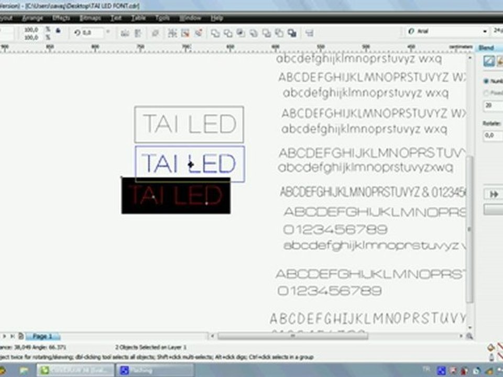Click the wrap text icon

click(x=155, y=33)
